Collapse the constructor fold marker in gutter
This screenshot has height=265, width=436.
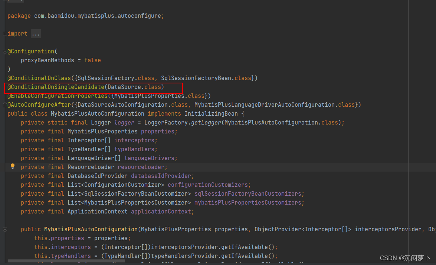[x=5, y=229]
